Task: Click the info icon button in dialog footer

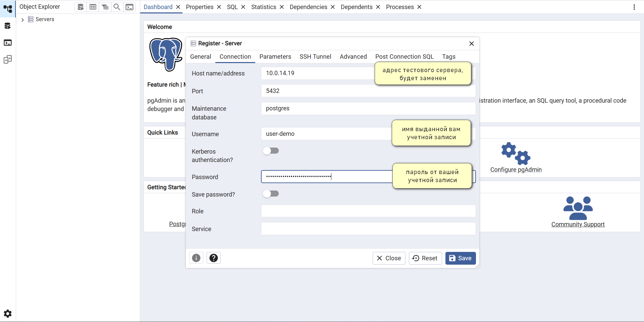Action: tap(196, 258)
